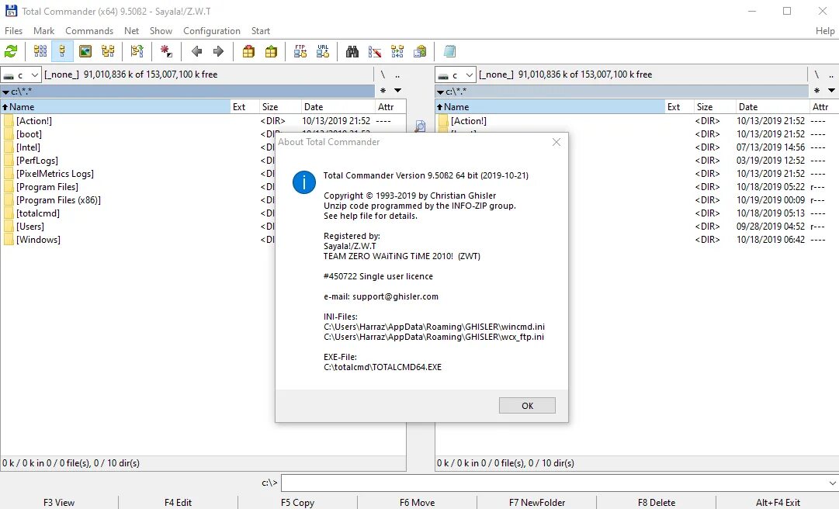Viewport: 839px width, 509px height.
Task: Open left panel directory history arrow
Action: coord(397,90)
